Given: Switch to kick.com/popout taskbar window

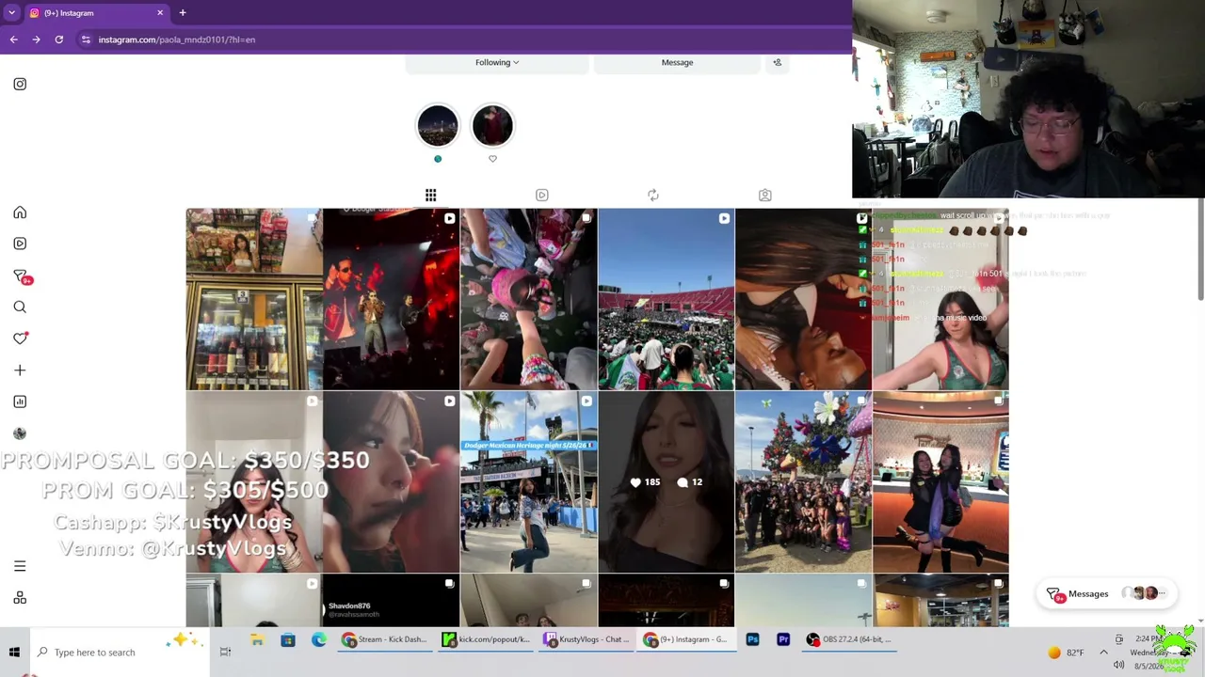Looking at the screenshot, I should [x=486, y=640].
